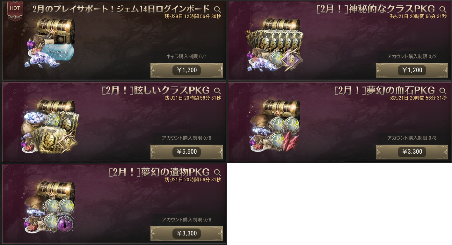Buy 夢幻の血石PKG for ¥3,300
Viewport: 452px width, 245px height.
[x=412, y=152]
